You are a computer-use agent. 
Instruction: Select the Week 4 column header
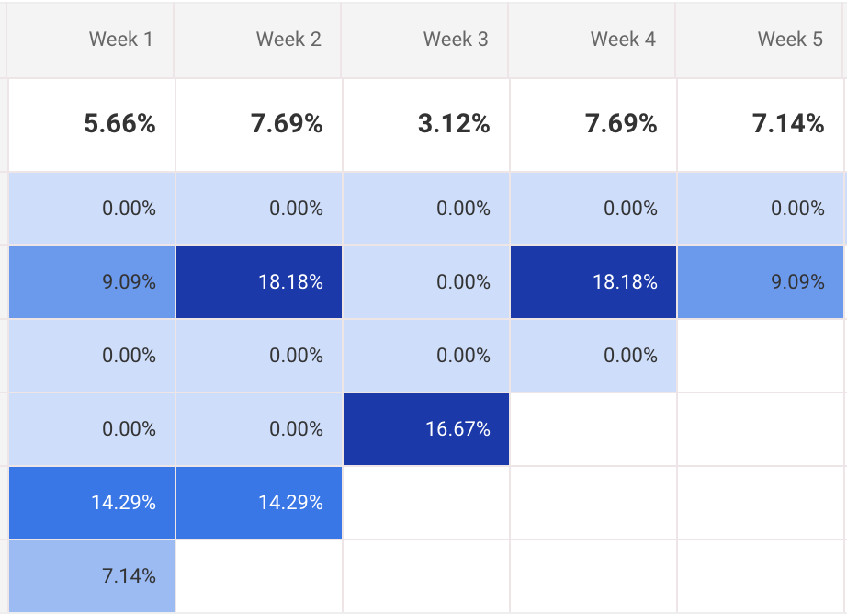623,40
